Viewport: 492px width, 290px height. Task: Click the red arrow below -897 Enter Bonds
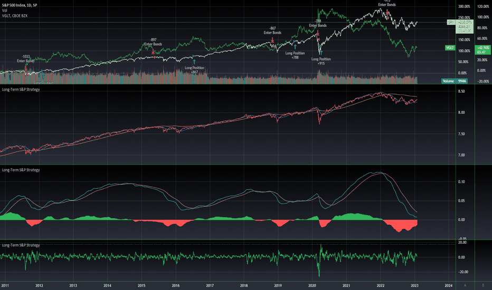[x=153, y=51]
